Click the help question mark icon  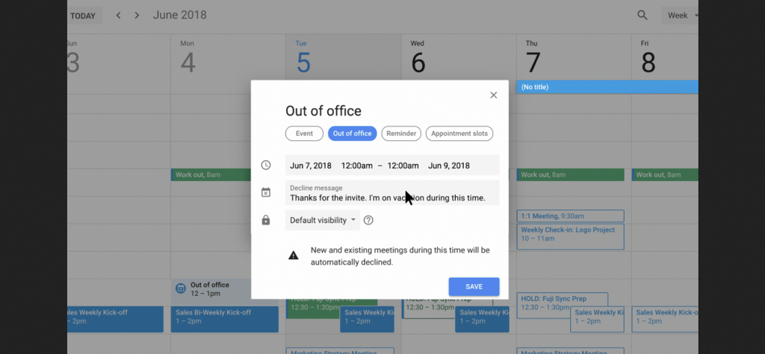pyautogui.click(x=368, y=221)
